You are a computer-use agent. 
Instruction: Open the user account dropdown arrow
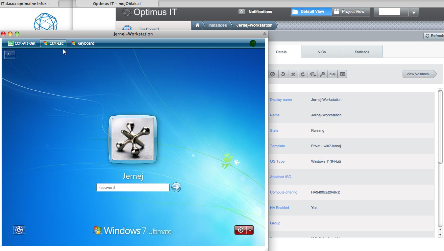pos(414,12)
